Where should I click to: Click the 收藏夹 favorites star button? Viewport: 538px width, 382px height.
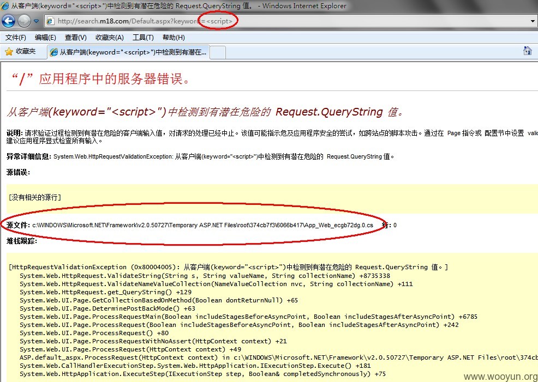(x=20, y=51)
